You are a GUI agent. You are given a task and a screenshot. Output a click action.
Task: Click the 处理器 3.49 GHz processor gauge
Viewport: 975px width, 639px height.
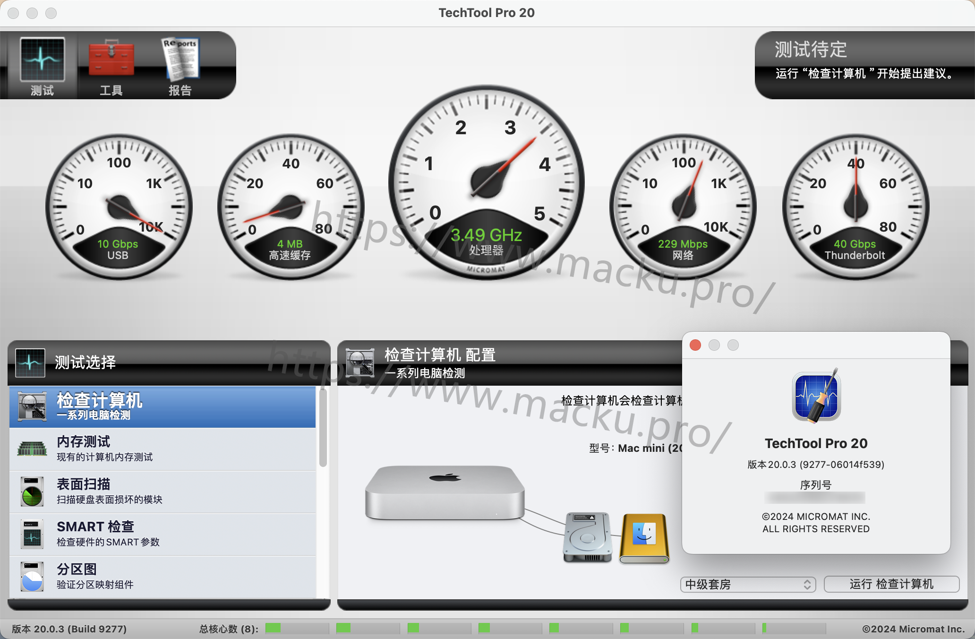[x=487, y=182]
